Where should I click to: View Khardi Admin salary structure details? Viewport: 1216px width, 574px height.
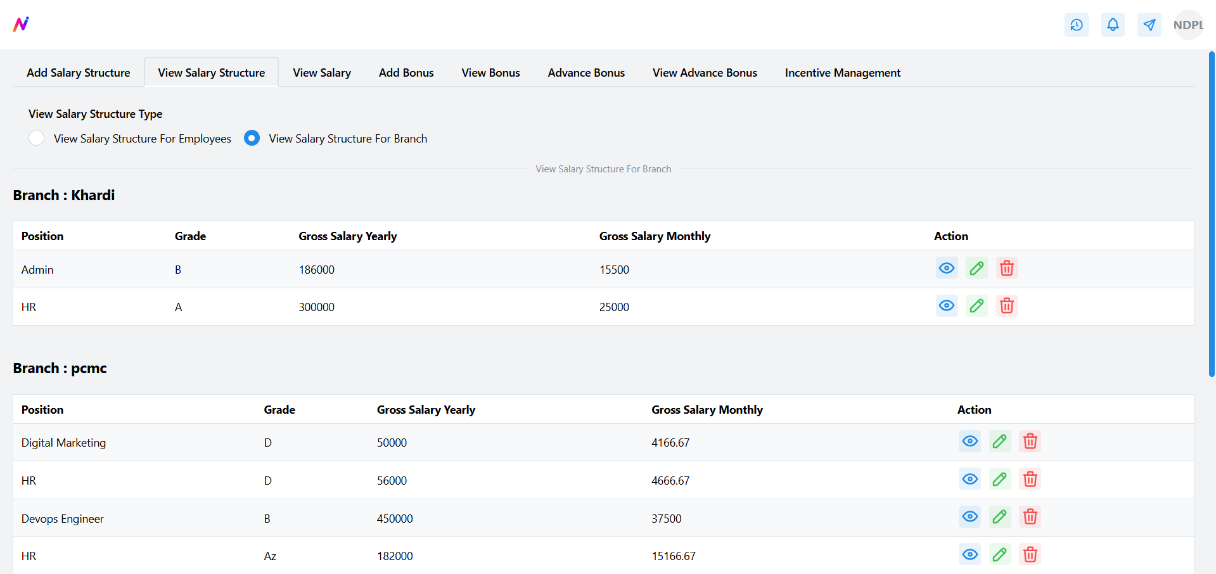point(947,268)
